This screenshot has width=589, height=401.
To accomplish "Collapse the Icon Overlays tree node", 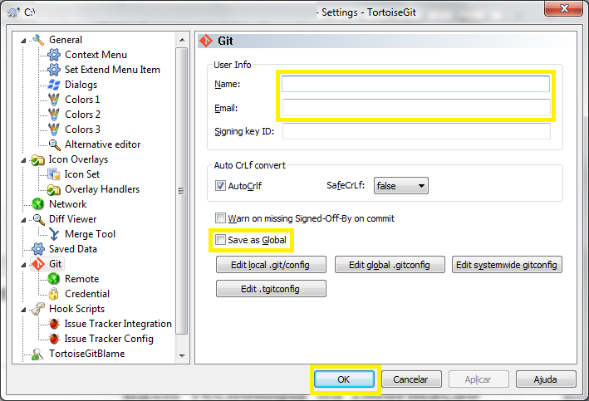I will tap(24, 159).
